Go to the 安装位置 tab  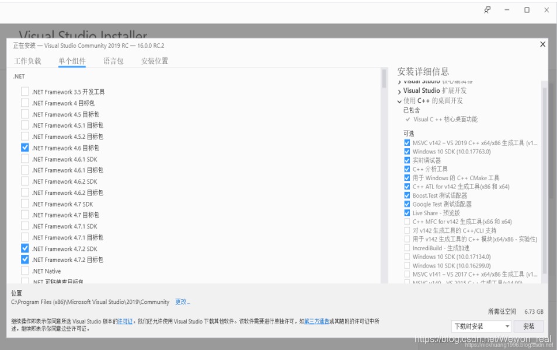[x=155, y=61]
